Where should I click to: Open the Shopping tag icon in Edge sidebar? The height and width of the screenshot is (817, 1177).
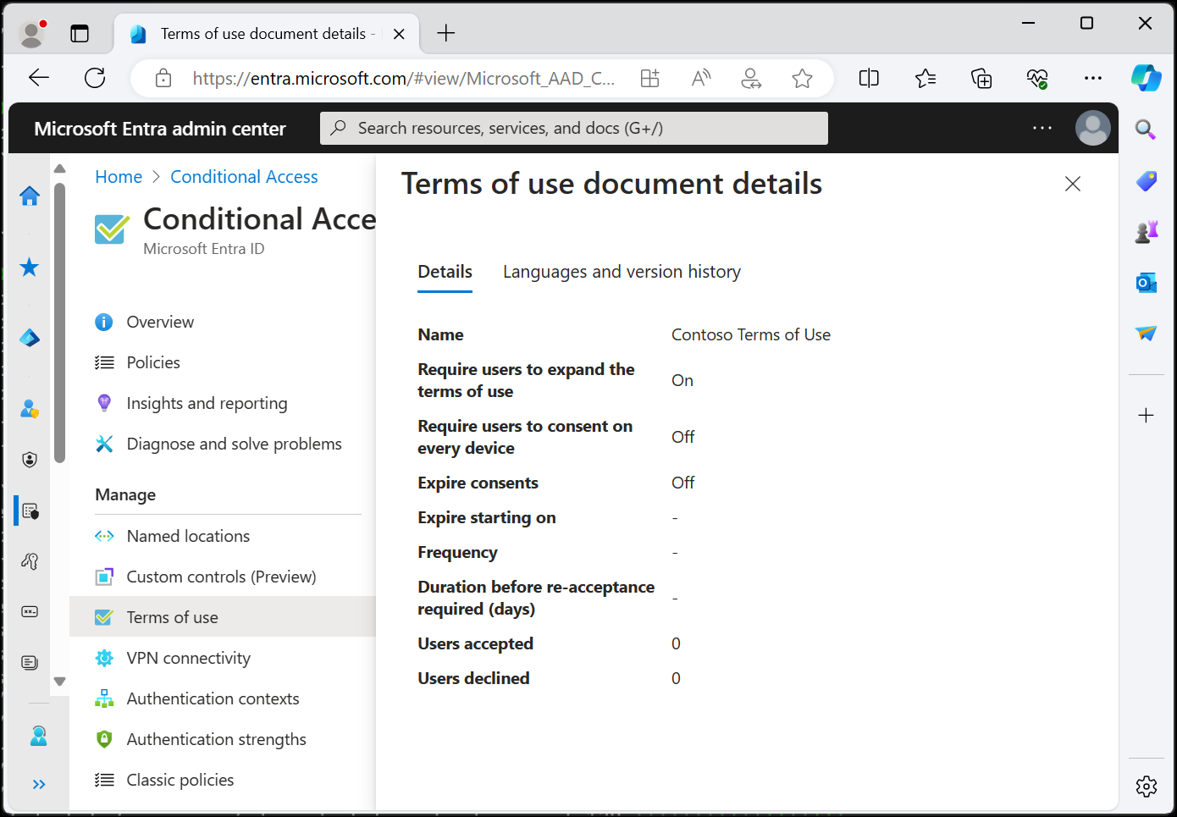pyautogui.click(x=1146, y=180)
